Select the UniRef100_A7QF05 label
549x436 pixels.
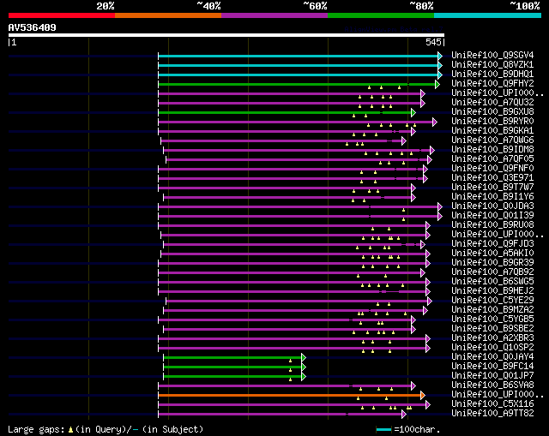click(492, 159)
